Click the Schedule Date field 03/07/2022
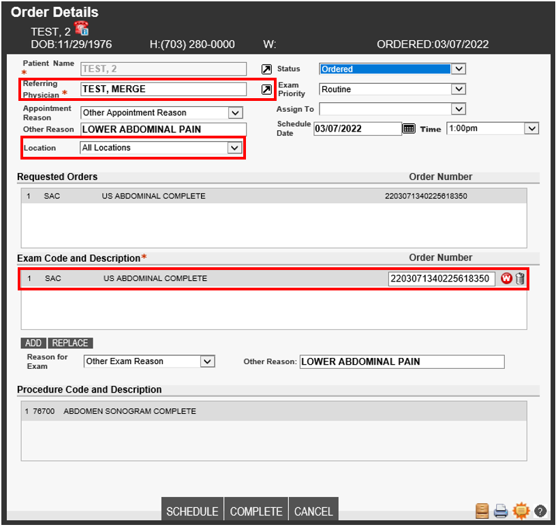558x527 pixels. (357, 129)
